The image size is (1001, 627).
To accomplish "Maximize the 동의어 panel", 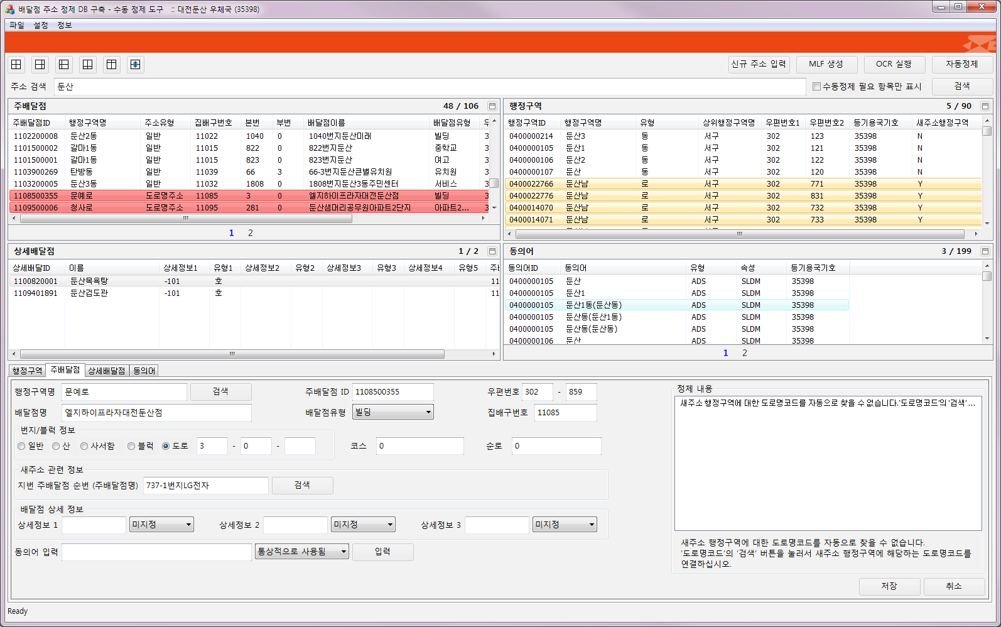I will coord(985,251).
